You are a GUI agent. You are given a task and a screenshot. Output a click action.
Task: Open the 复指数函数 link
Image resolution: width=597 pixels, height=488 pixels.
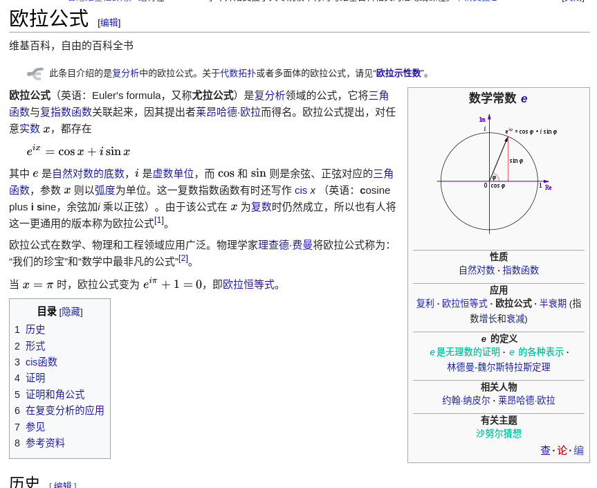[x=66, y=112]
